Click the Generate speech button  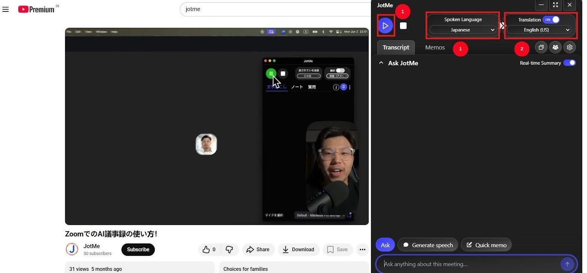click(x=428, y=245)
